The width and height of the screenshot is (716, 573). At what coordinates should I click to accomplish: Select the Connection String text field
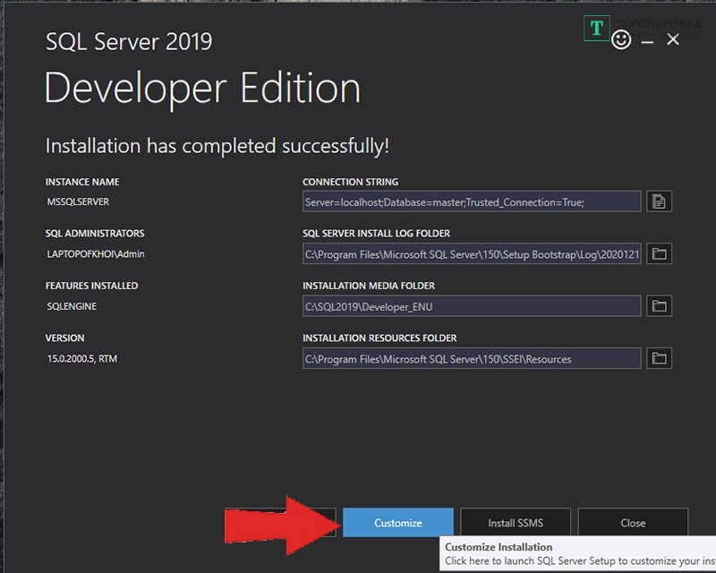coord(472,202)
